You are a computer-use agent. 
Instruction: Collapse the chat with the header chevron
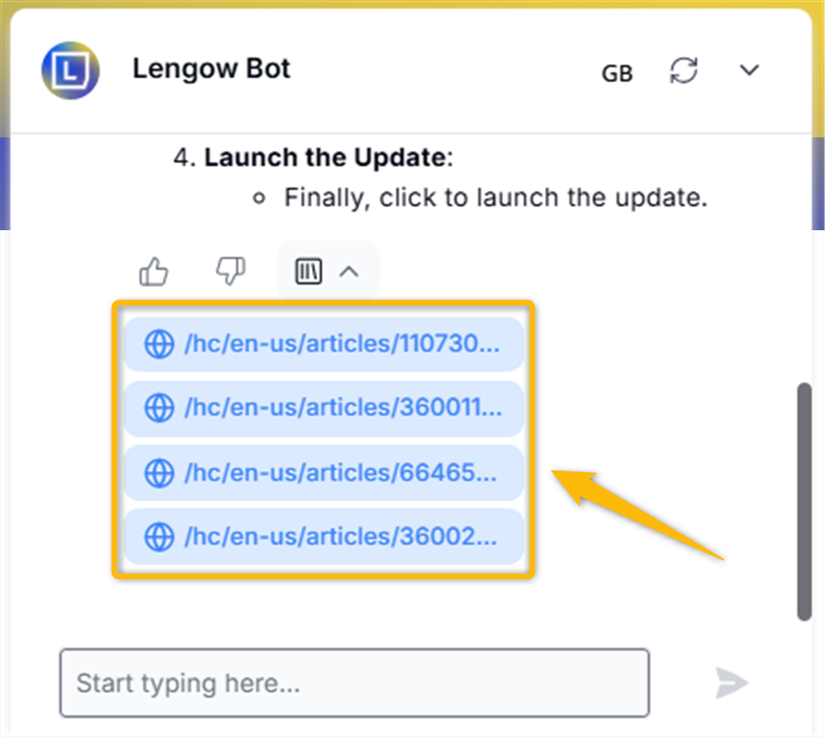coord(749,70)
